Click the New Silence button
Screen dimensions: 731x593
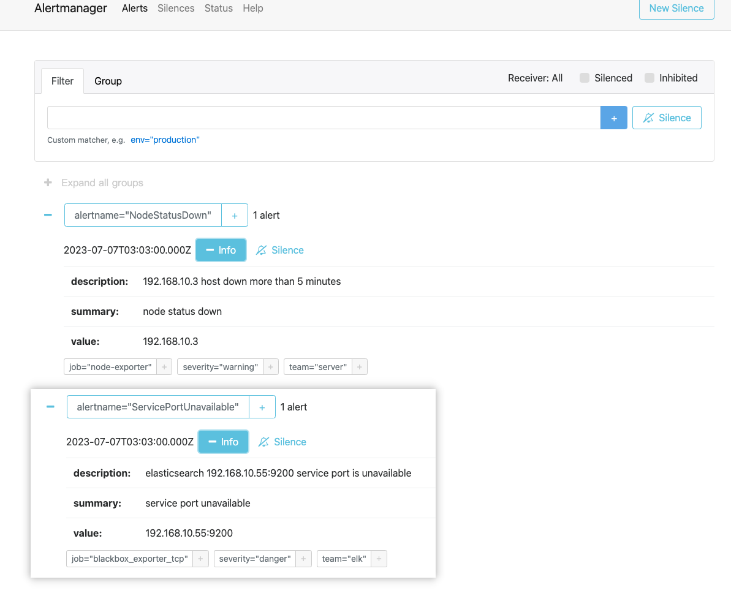[676, 9]
